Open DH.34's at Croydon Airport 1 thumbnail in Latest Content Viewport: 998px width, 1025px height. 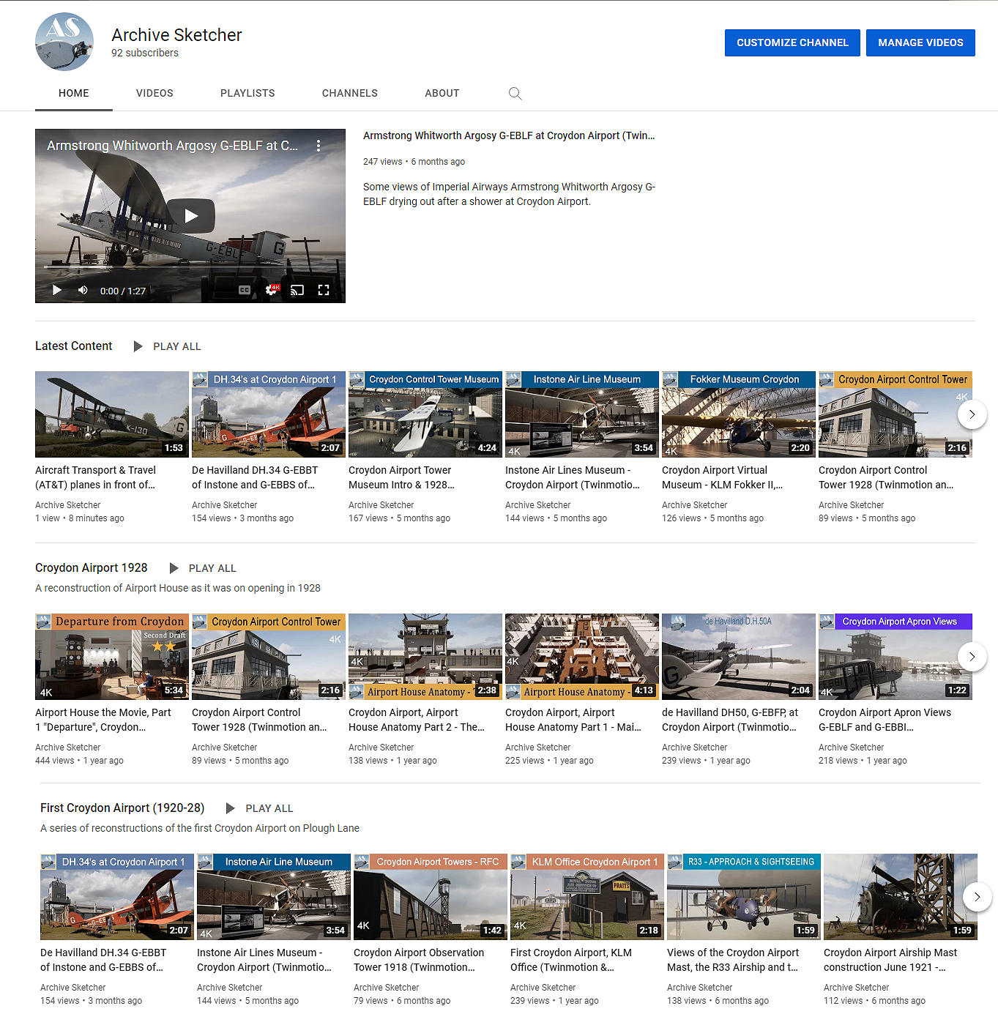click(269, 414)
